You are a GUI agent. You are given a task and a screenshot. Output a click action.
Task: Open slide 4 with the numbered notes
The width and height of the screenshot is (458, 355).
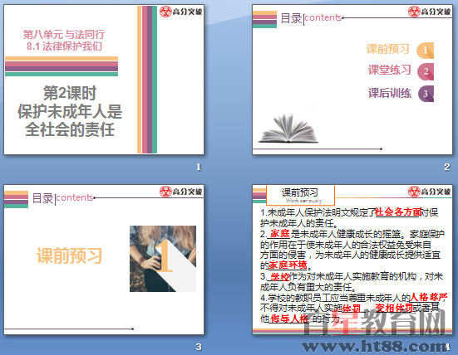tap(352, 260)
